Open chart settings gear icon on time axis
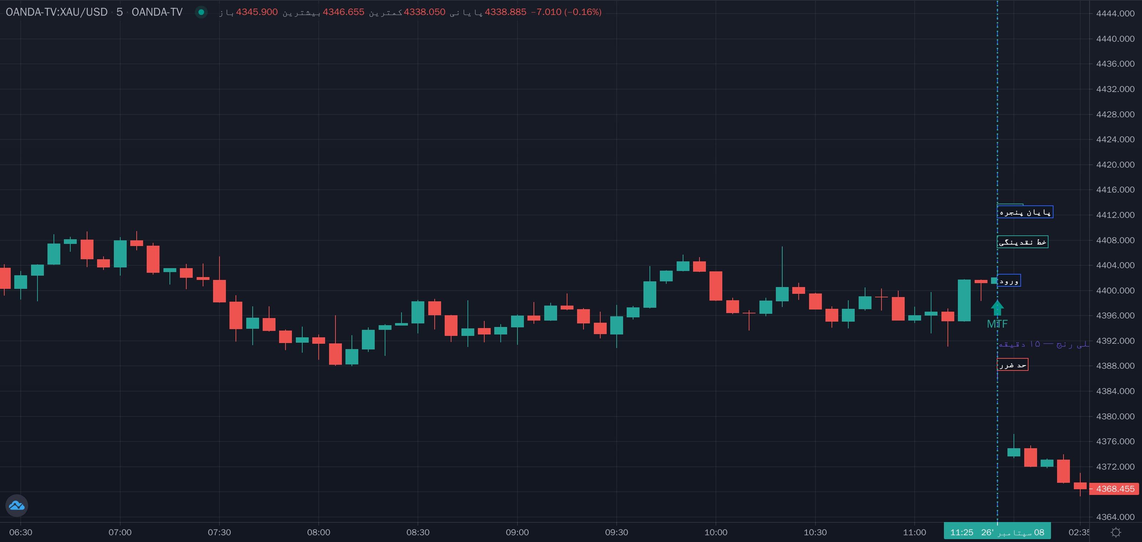The width and height of the screenshot is (1142, 542). [x=1116, y=532]
